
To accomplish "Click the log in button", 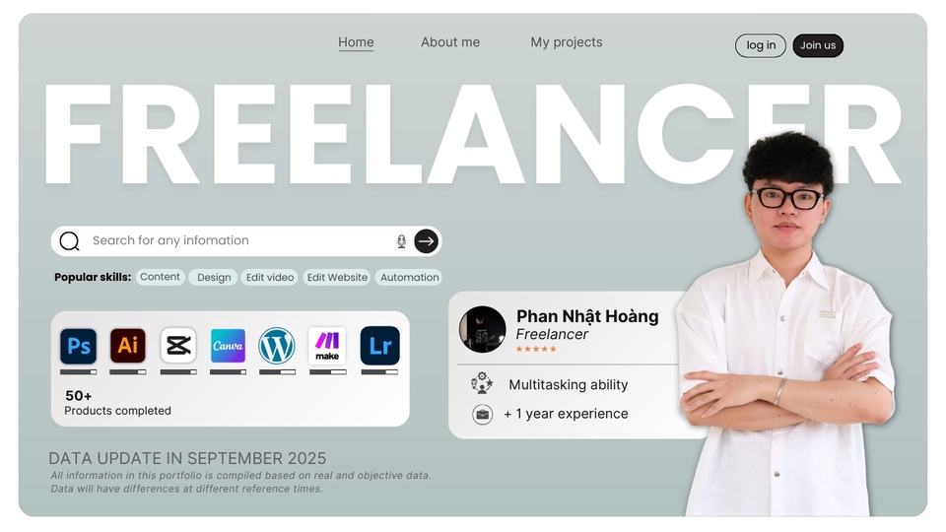I will pyautogui.click(x=761, y=45).
